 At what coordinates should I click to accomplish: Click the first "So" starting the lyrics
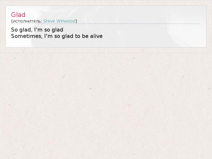coord(14,30)
